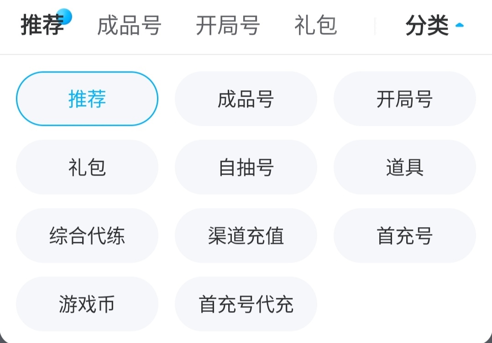
Task: Switch to the 开局号 top tab
Action: click(228, 26)
